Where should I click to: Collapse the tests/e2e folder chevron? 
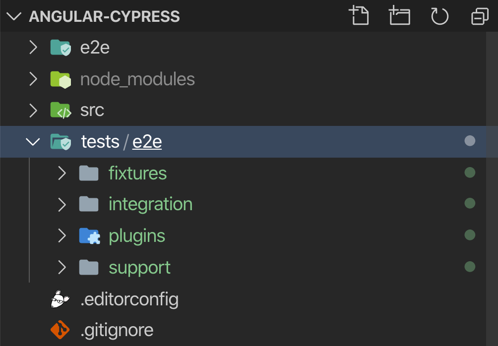coord(33,142)
